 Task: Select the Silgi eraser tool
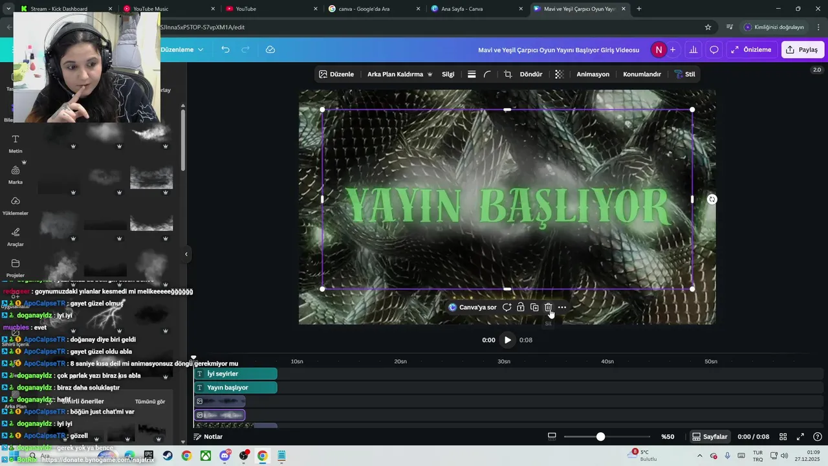pyautogui.click(x=448, y=74)
